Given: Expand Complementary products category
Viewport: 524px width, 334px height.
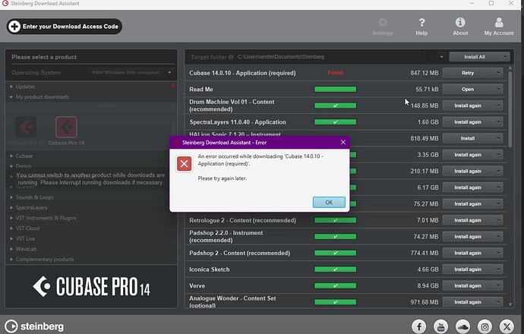Looking at the screenshot, I should click(11, 259).
